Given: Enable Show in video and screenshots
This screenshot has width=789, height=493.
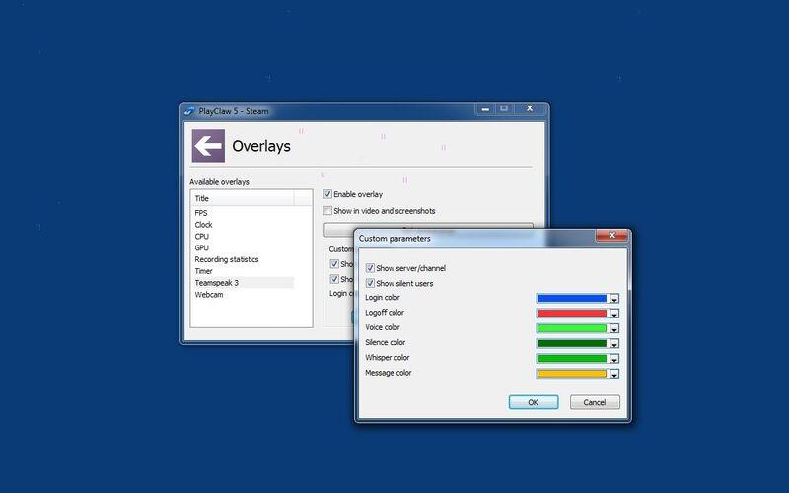Looking at the screenshot, I should (x=327, y=211).
